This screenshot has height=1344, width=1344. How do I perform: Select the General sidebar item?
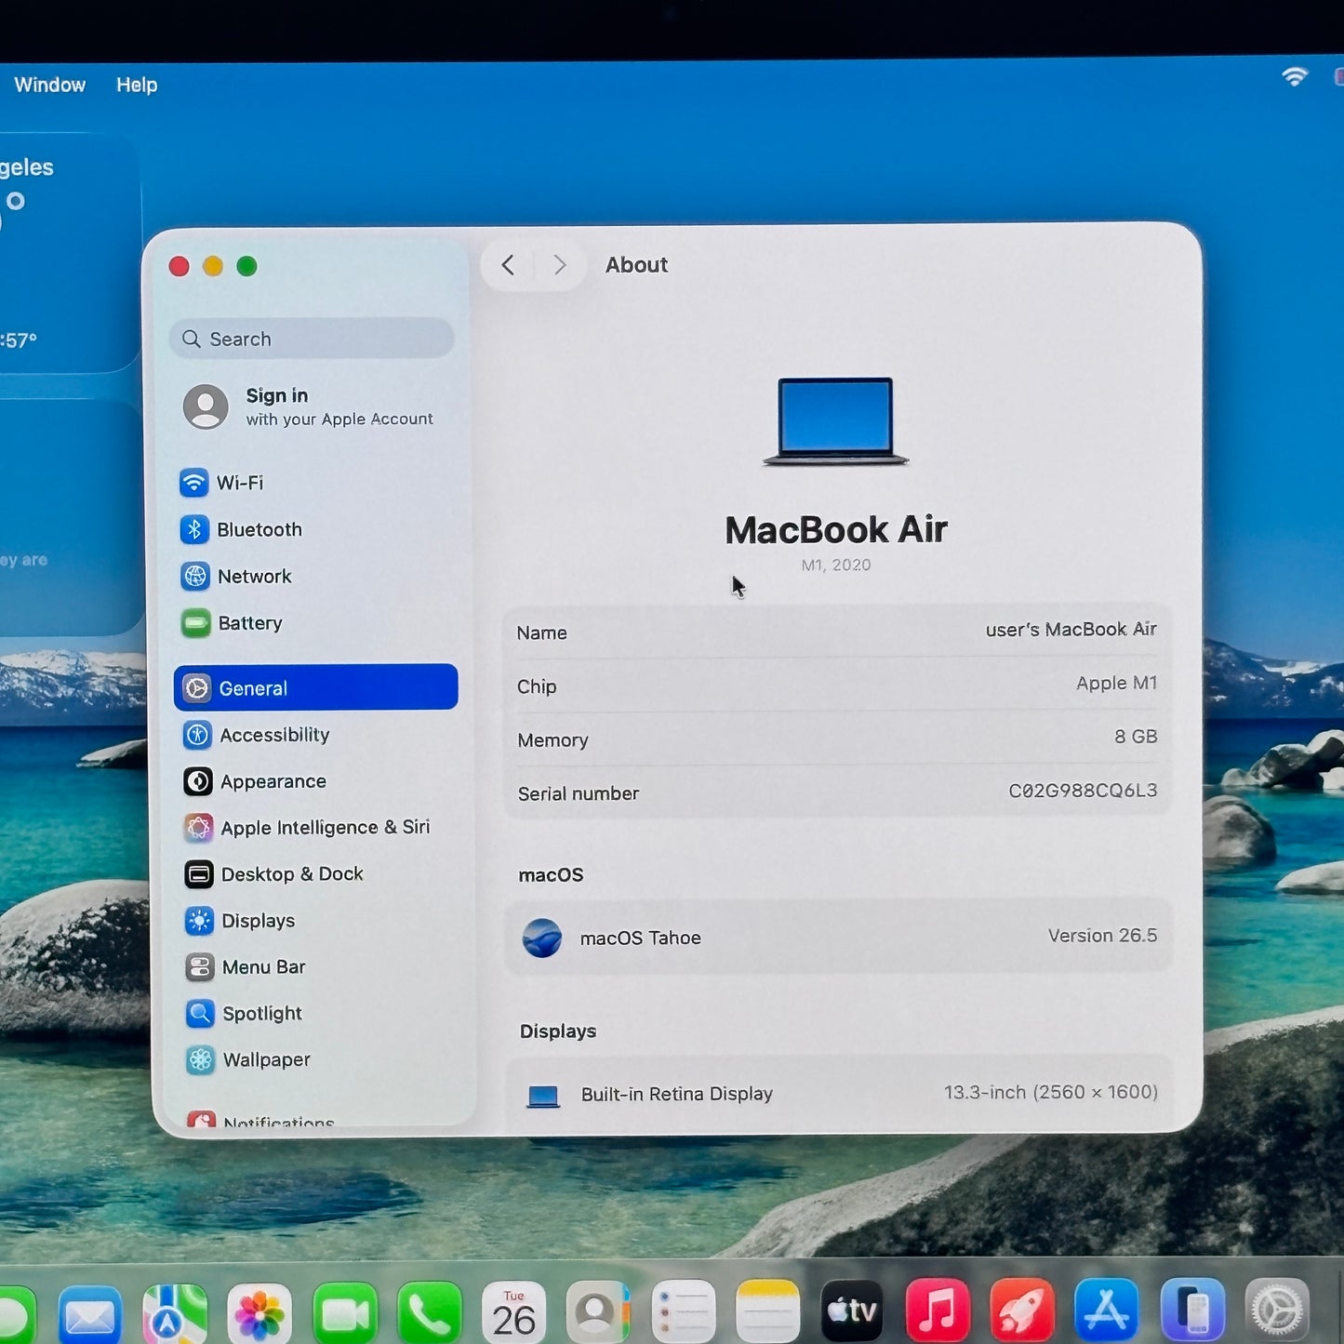[x=315, y=687]
